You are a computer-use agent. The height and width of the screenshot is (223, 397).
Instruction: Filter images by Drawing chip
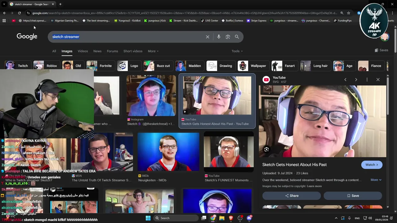(x=221, y=66)
